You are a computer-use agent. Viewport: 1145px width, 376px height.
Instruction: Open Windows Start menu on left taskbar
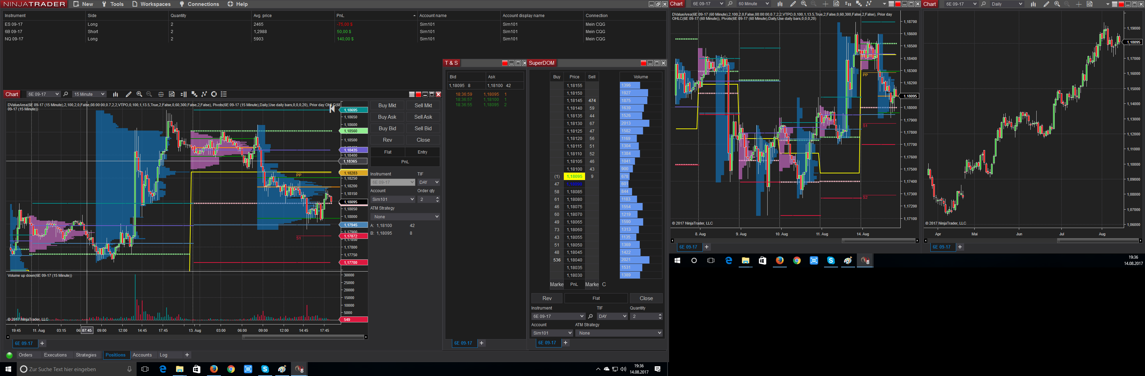[8, 369]
